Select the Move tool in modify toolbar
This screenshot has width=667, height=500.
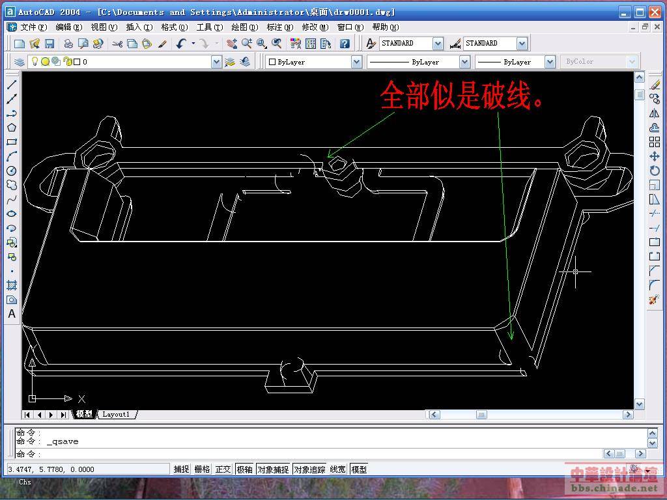(655, 156)
